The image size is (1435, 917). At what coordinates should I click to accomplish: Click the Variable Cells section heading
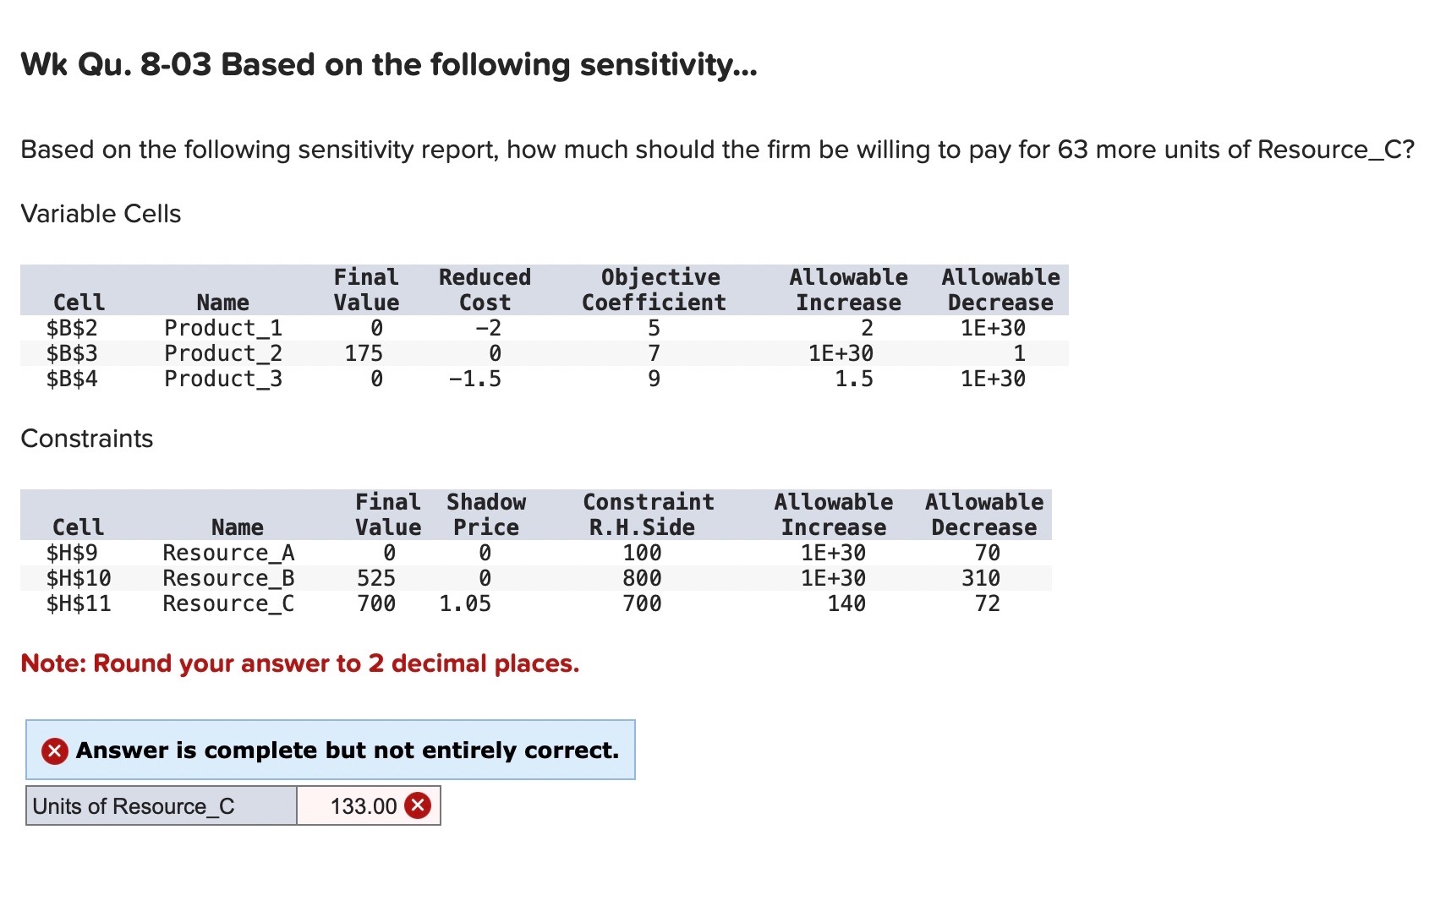pos(100,214)
